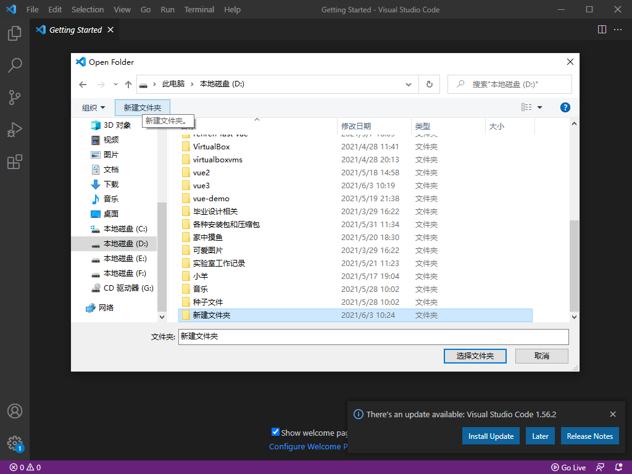This screenshot has height=474, width=632.
Task: Open the Search view in activity bar
Action: tap(15, 65)
